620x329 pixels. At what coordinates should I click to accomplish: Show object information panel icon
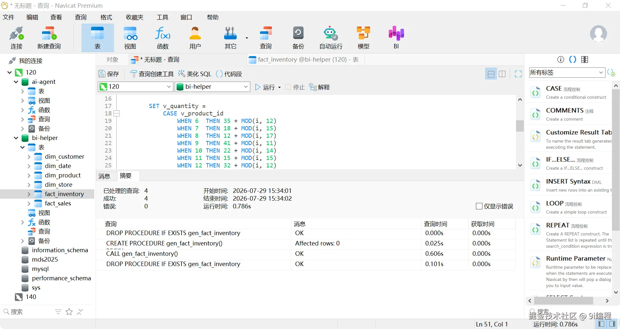561,59
